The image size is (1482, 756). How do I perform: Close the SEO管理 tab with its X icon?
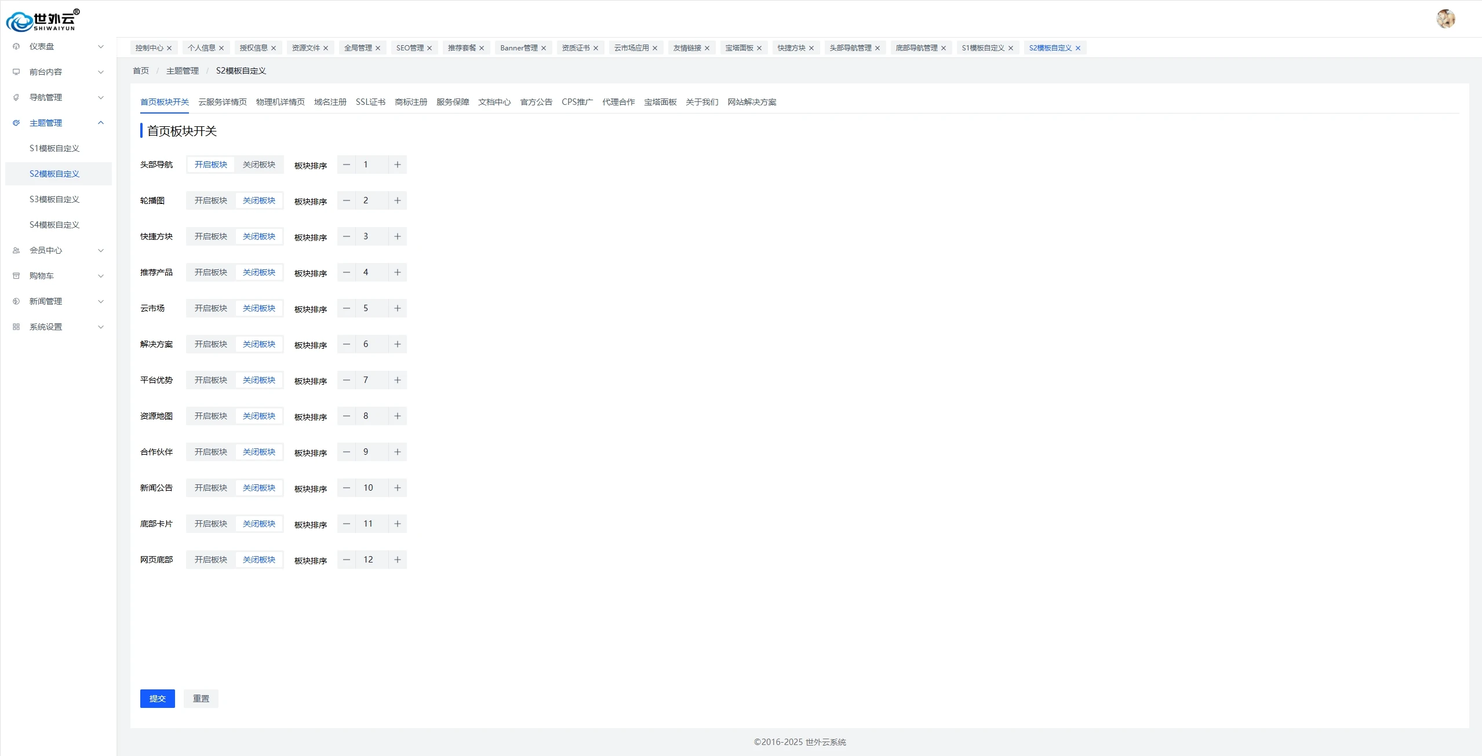[429, 48]
